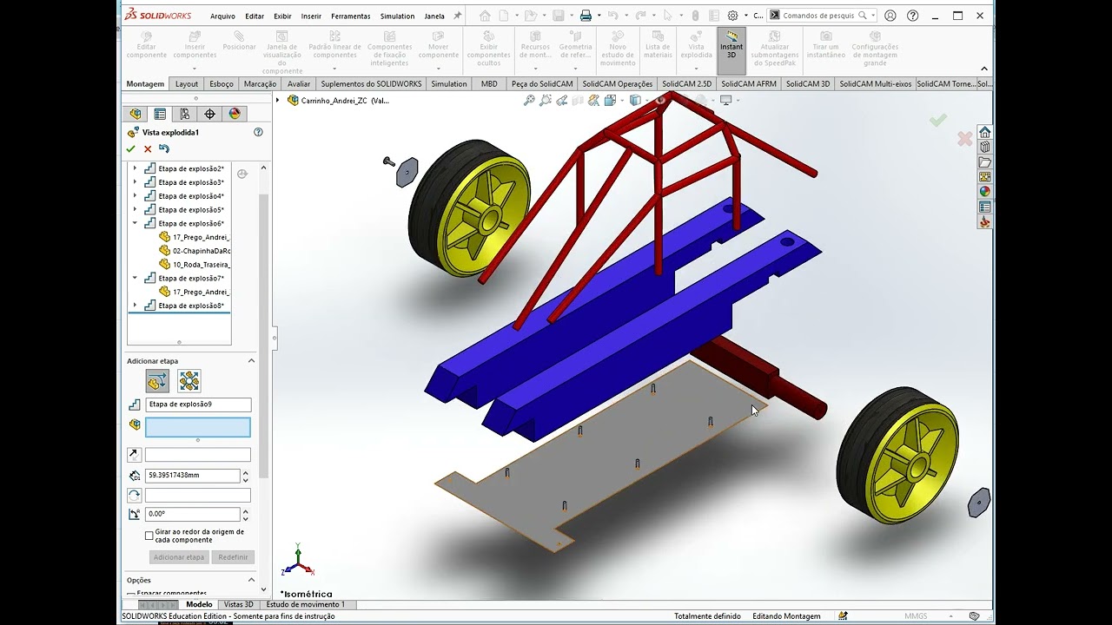The height and width of the screenshot is (625, 1112).
Task: Open the File Explorer folder task pane icon
Action: [x=984, y=162]
